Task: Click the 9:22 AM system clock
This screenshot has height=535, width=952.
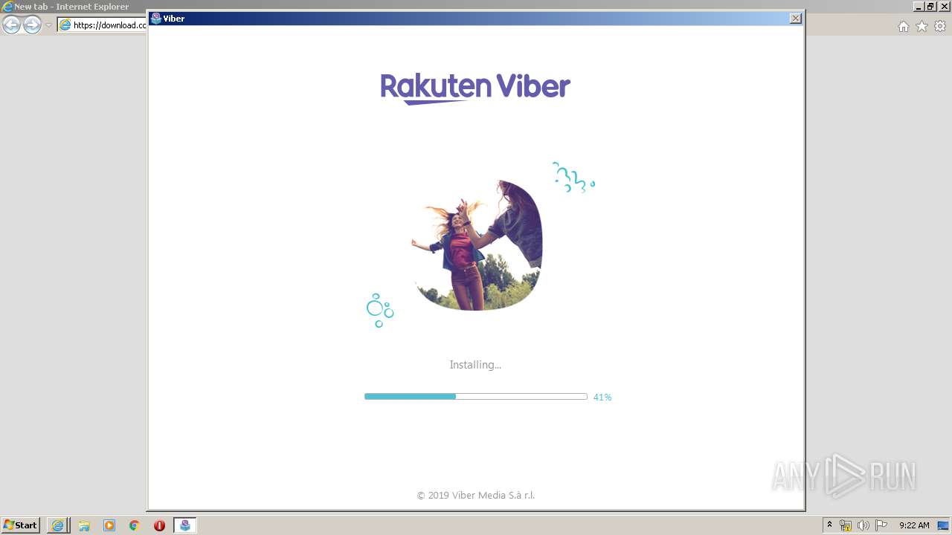Action: coord(914,525)
